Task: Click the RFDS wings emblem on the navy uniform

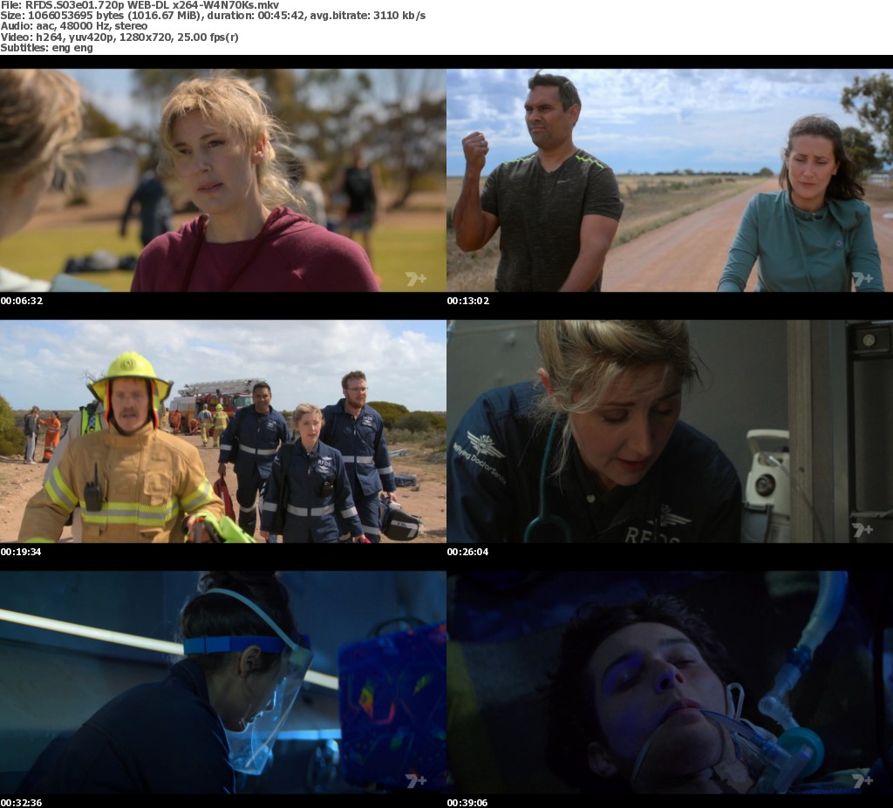Action: (x=485, y=445)
